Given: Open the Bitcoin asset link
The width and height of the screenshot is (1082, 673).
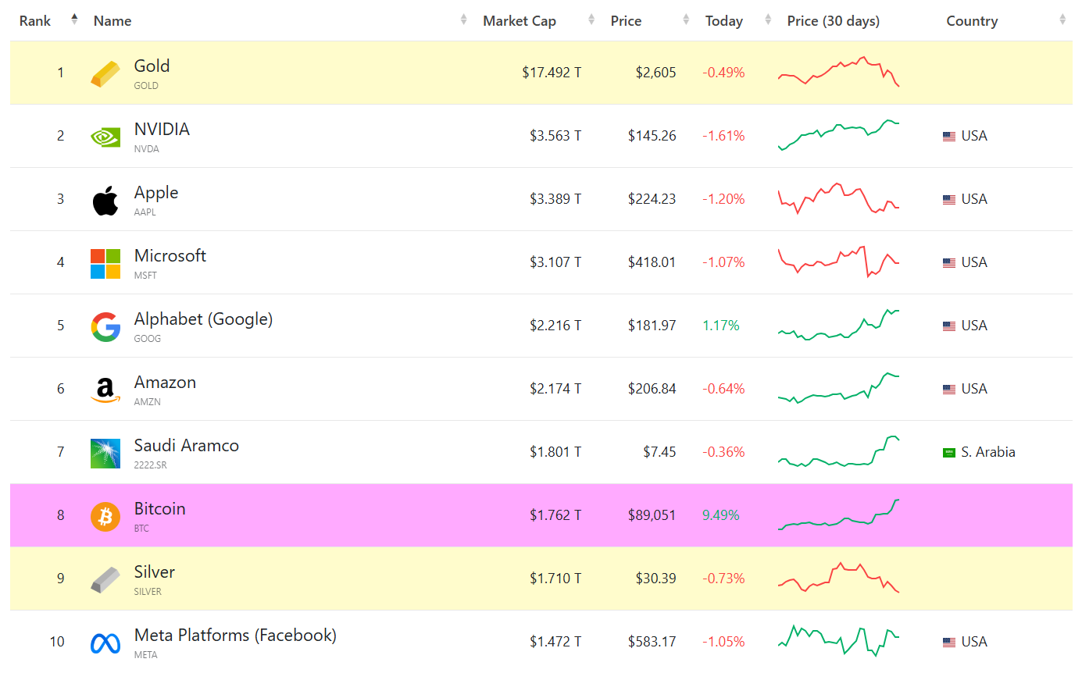Looking at the screenshot, I should coord(160,509).
